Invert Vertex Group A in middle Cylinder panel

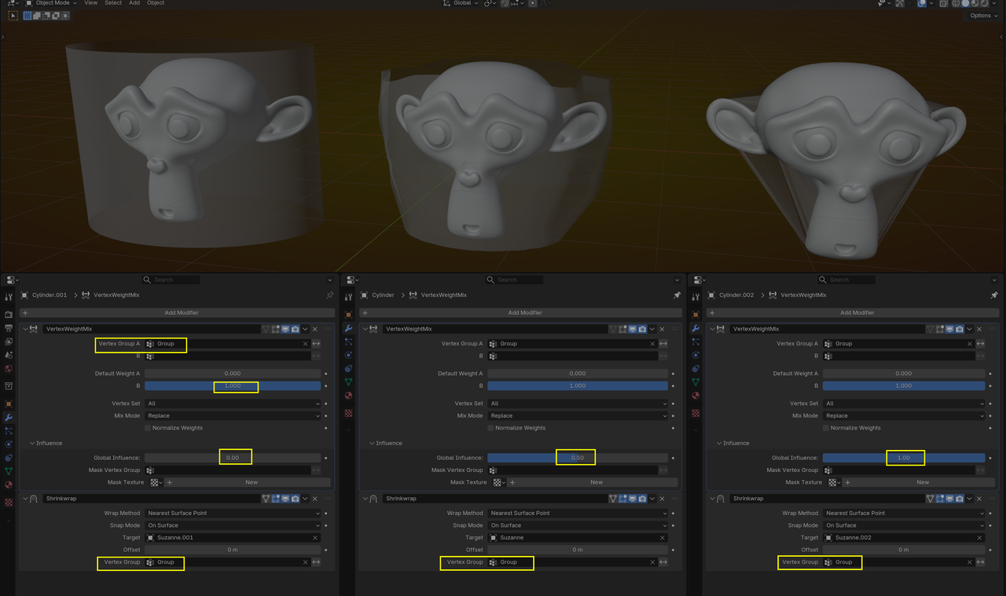click(663, 344)
